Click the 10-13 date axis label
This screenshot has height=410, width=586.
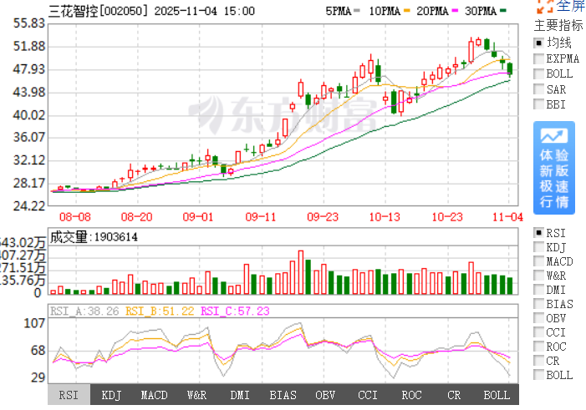[385, 217]
